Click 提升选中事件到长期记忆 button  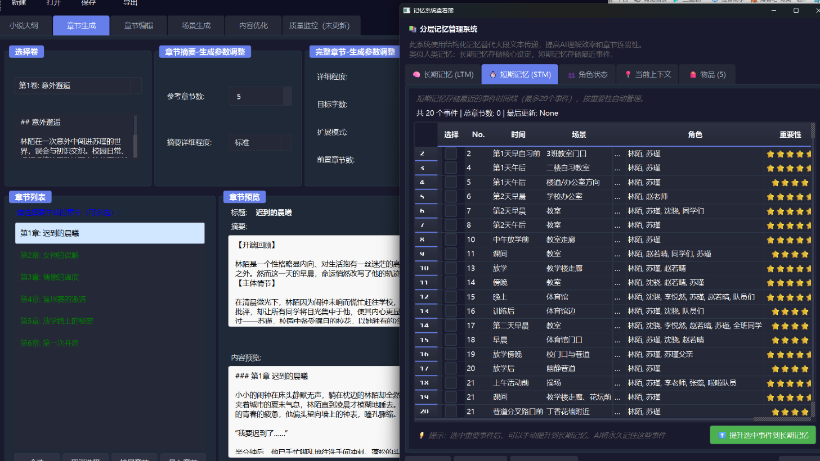tap(763, 435)
